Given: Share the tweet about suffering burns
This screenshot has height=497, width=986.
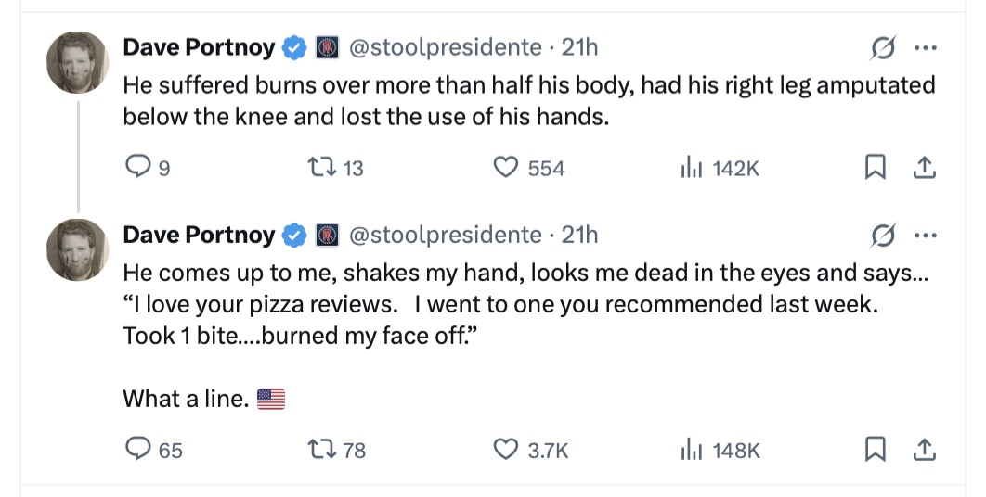Looking at the screenshot, I should pyautogui.click(x=924, y=167).
